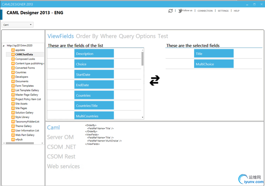
Task: Click the Developers list icon
Action: coord(13,77)
